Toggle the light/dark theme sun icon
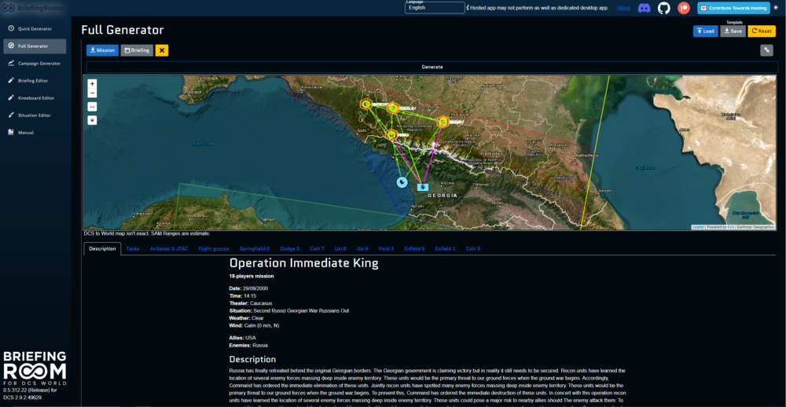 pyautogui.click(x=777, y=8)
